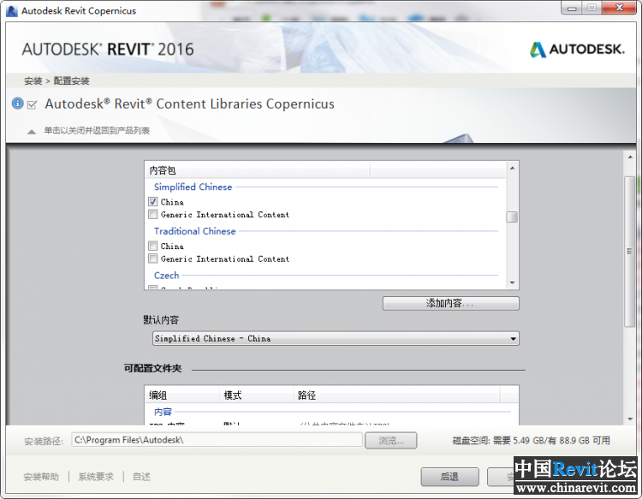Collapse panel with the triangle arrow icon
The width and height of the screenshot is (642, 499).
point(32,132)
